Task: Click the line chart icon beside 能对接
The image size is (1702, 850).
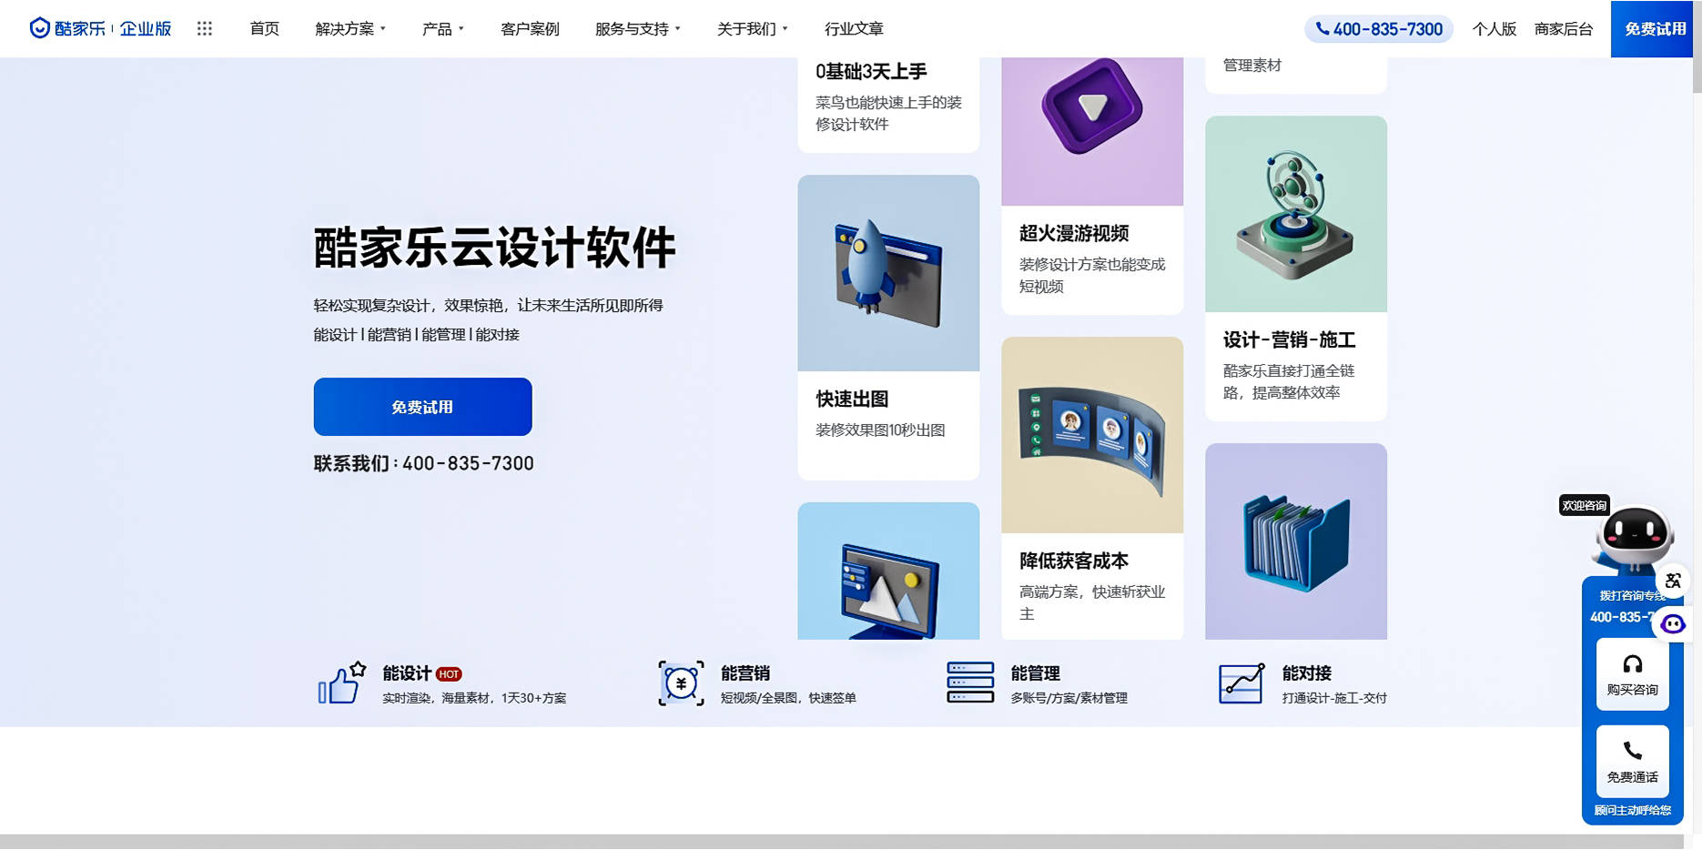Action: tap(1241, 683)
